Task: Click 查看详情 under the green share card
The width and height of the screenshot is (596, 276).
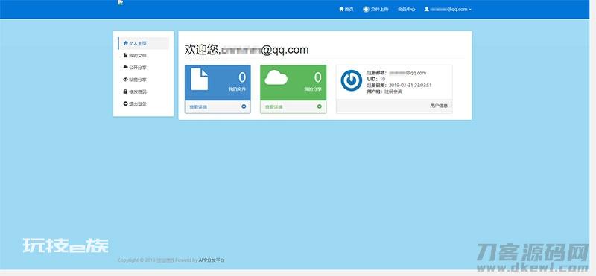Action: tap(273, 107)
